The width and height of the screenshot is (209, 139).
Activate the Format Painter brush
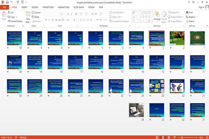tap(9, 21)
